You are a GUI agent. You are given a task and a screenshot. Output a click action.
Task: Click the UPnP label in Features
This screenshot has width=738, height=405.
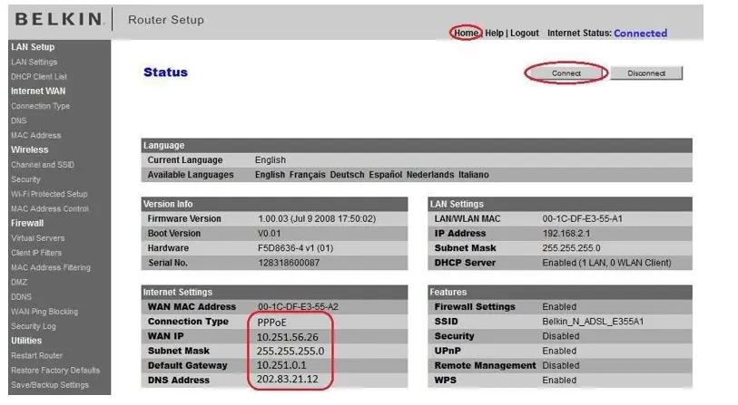[448, 351]
